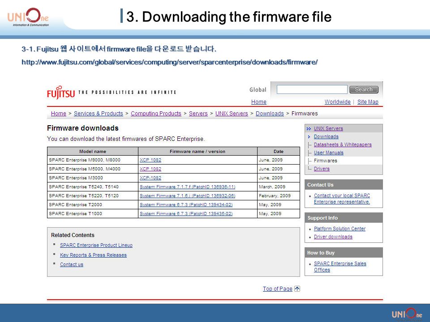Open Driver downloads link
This screenshot has width=430, height=322.
click(333, 237)
